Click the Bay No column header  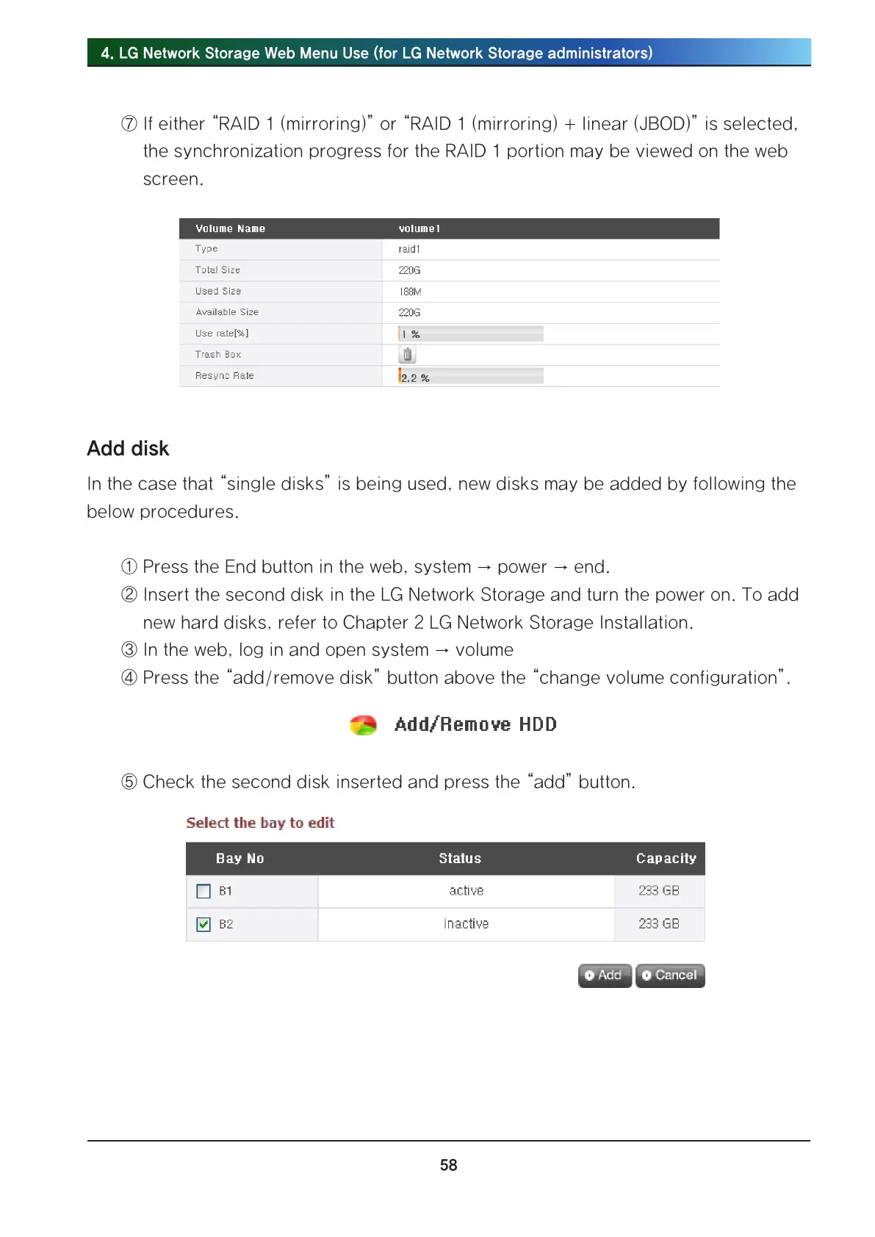pyautogui.click(x=240, y=859)
